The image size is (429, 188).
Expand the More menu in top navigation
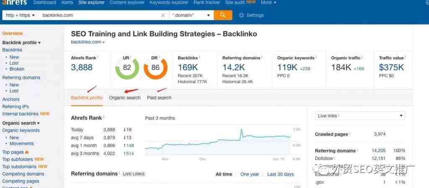click(269, 3)
